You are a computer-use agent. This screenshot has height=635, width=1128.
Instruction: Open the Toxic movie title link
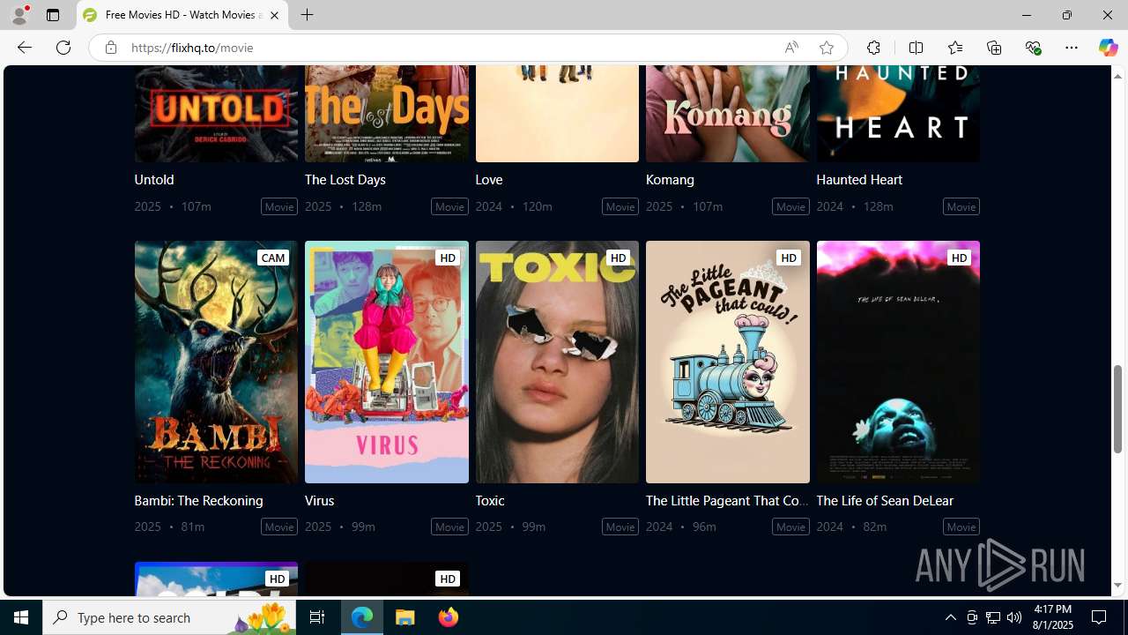click(x=490, y=500)
